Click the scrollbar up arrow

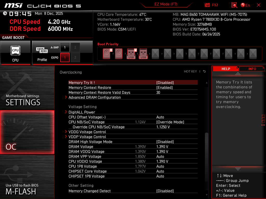[207, 83]
